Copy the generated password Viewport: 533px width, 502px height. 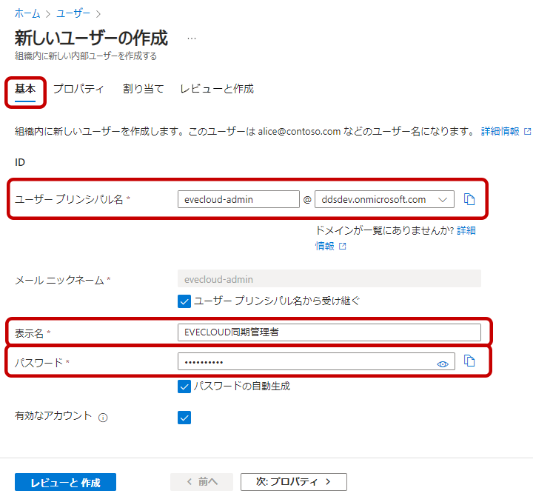click(x=469, y=361)
